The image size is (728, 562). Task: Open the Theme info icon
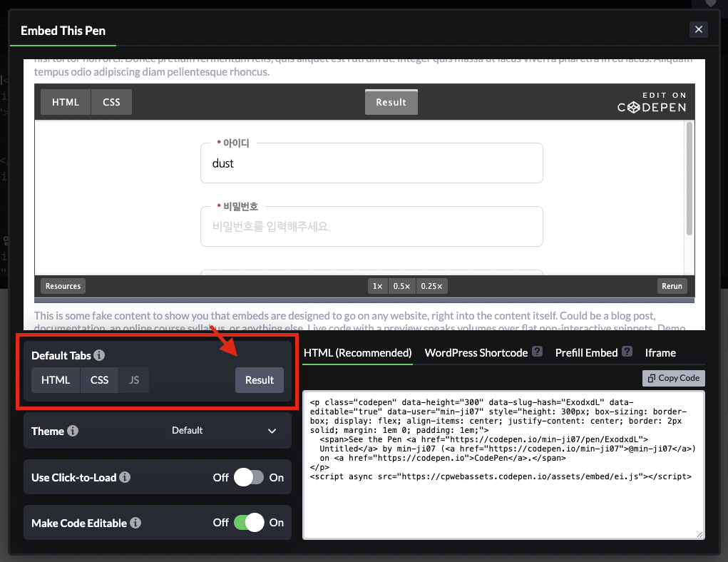pyautogui.click(x=73, y=431)
